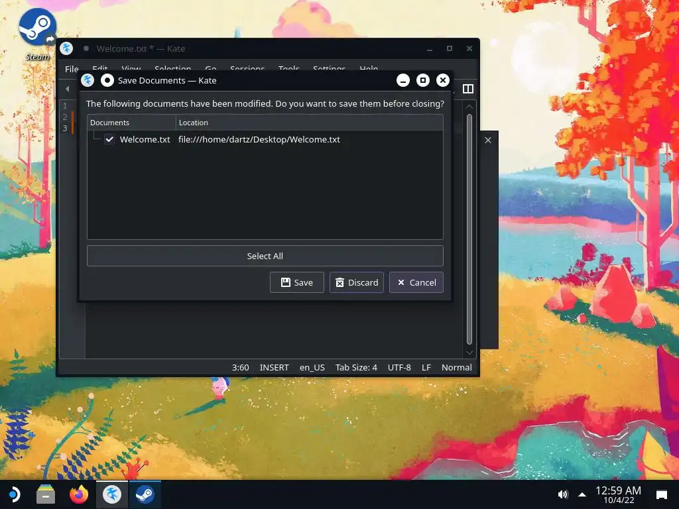The width and height of the screenshot is (679, 509).
Task: Click the Discard button
Action: (x=356, y=282)
